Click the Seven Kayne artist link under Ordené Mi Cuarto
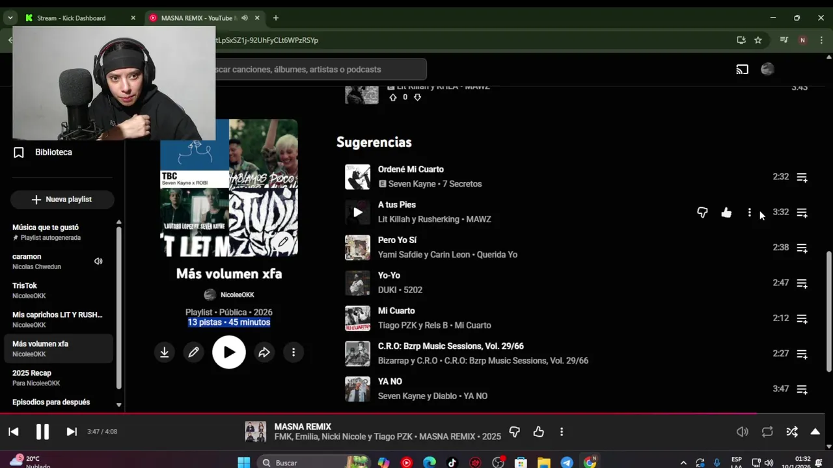 coord(412,184)
